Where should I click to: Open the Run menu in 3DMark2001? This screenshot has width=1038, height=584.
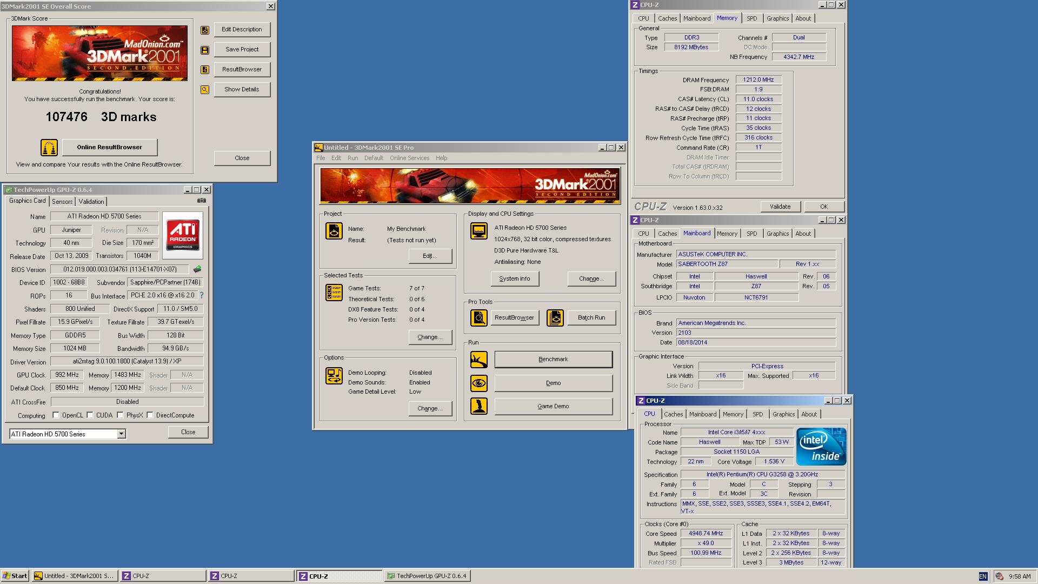click(352, 158)
